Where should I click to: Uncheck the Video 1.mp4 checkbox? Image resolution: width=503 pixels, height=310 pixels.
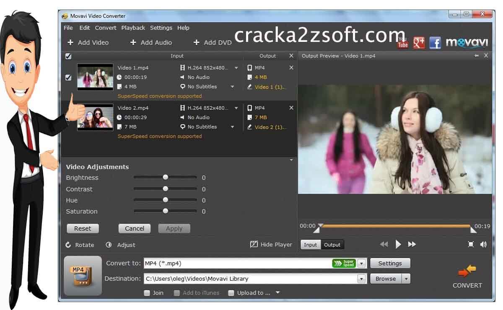(68, 77)
